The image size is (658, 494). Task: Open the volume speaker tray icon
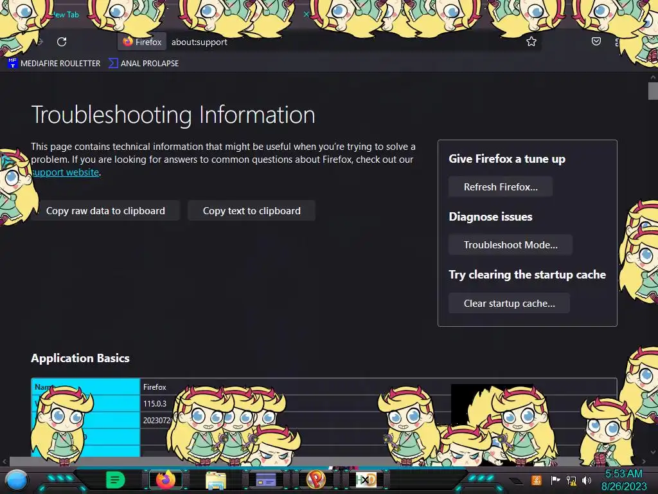(586, 480)
